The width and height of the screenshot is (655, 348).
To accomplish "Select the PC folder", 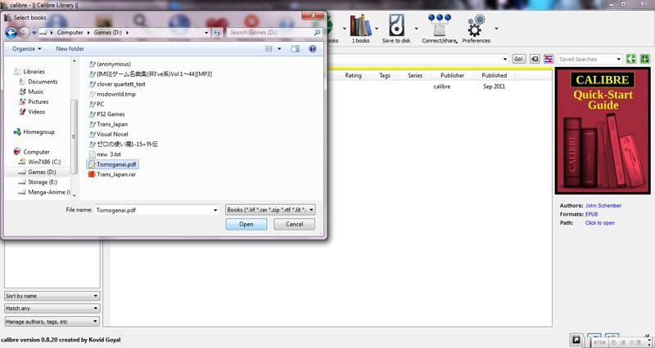I will pos(100,104).
